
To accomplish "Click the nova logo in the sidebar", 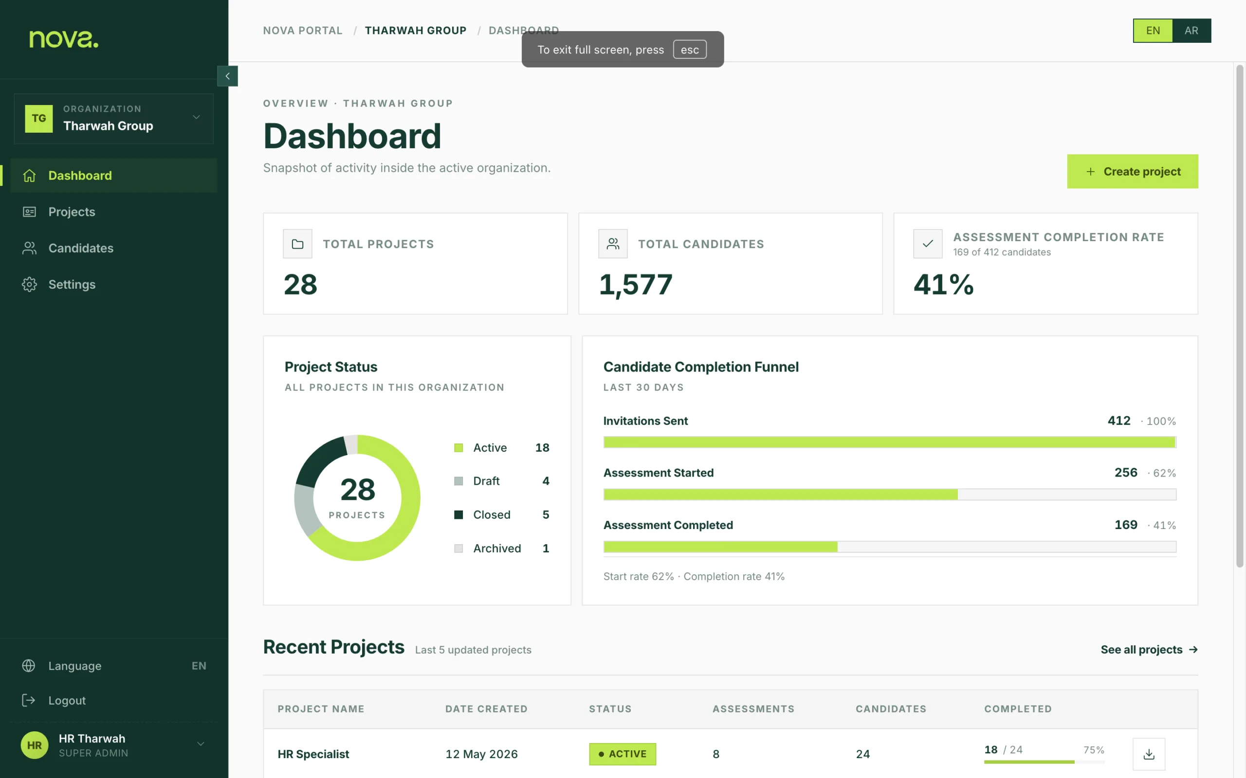I will (x=64, y=39).
